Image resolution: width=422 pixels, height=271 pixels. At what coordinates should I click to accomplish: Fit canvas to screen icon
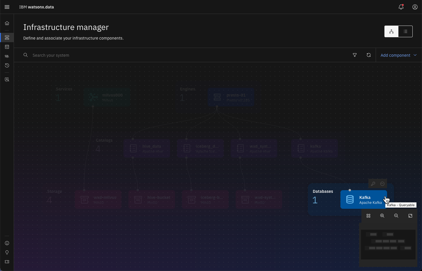tap(410, 216)
